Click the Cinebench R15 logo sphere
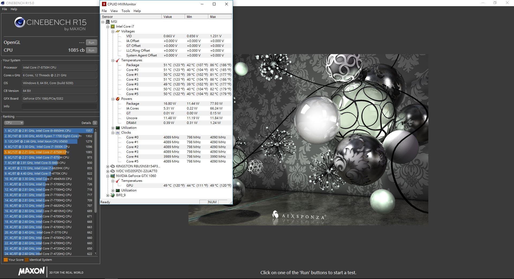Screen dimensions: 514x279 coord(20,22)
